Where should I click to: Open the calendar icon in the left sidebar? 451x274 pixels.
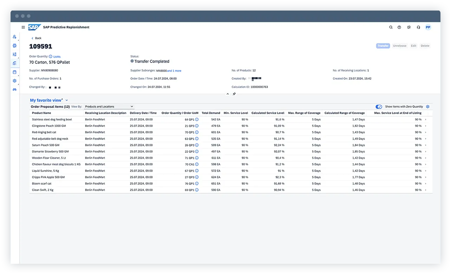tap(14, 72)
